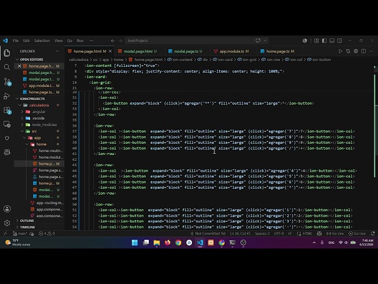This screenshot has width=378, height=284.
Task: Open Firefox from the taskbar
Action: pos(167,243)
